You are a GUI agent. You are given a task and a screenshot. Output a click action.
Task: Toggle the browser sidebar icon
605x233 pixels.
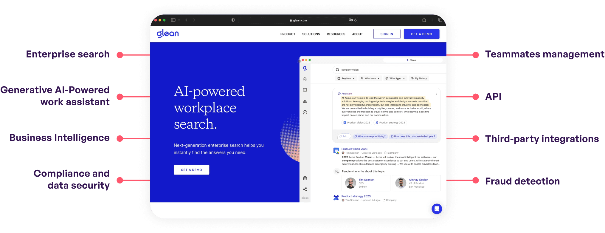[173, 20]
